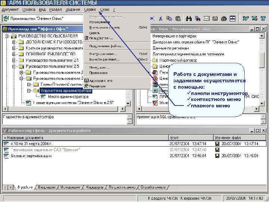Collapse the 'Подсистема администратора' node
The height and width of the screenshot is (202, 269).
coord(29,91)
